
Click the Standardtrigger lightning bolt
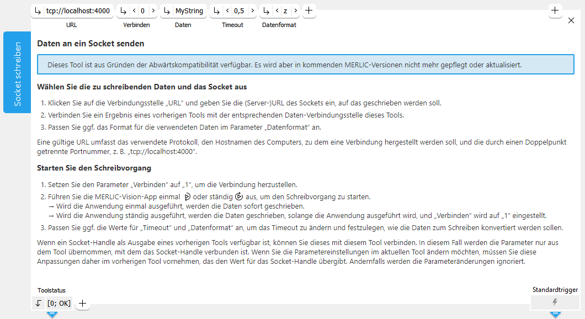pos(555,302)
